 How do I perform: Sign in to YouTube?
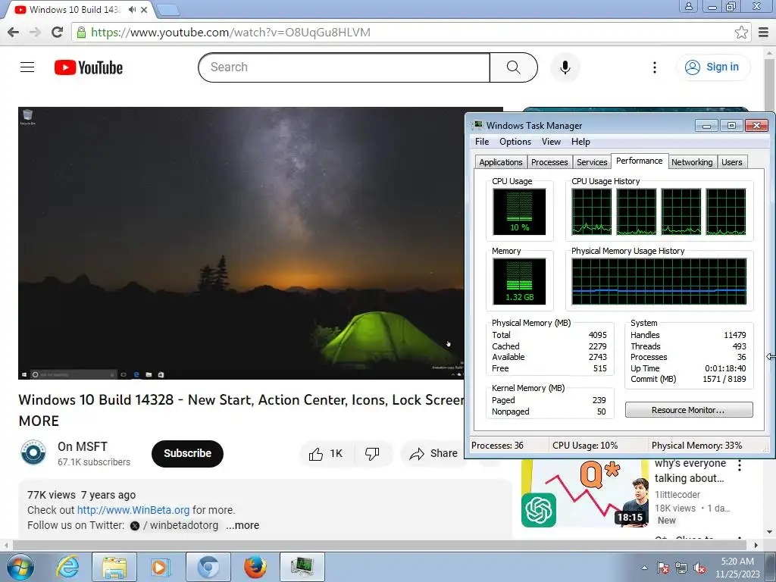coord(712,67)
